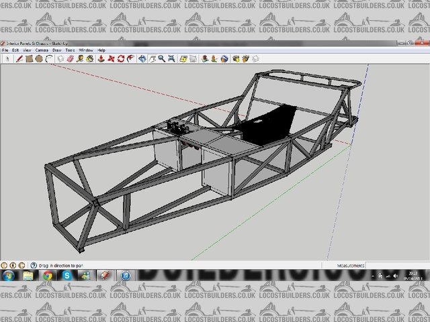Image resolution: width=430 pixels, height=322 pixels.
Task: Activate the Circle drawing tool
Action: (39, 58)
